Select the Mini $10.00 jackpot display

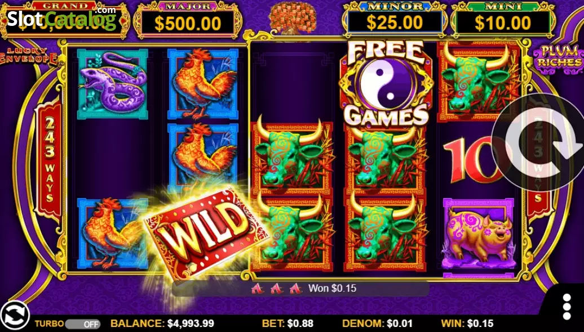click(x=503, y=21)
